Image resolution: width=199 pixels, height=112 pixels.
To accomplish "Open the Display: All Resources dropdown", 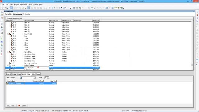I will [14, 18].
